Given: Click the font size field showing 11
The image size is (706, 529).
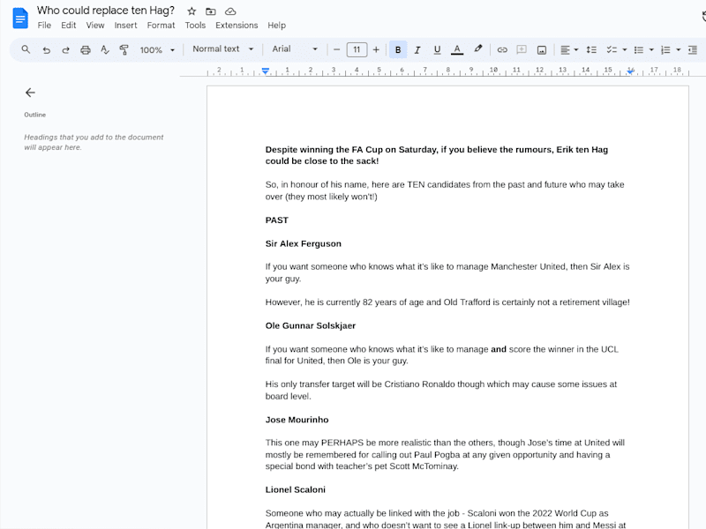Looking at the screenshot, I should pos(357,49).
